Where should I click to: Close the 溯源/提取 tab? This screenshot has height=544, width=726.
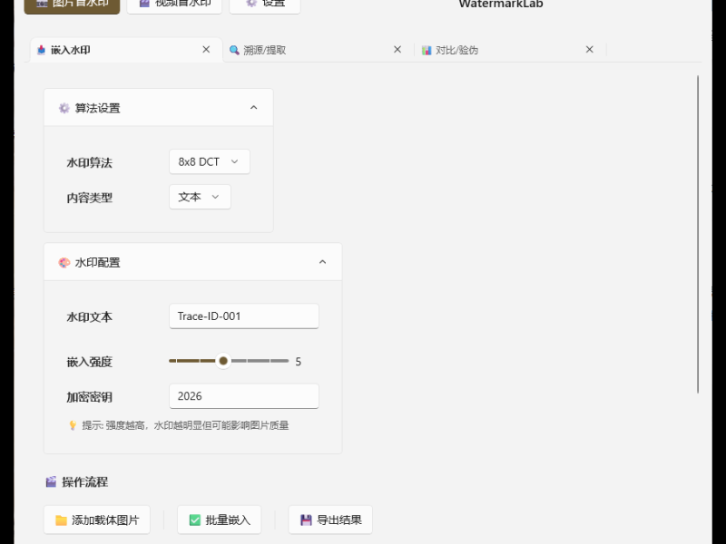click(397, 50)
